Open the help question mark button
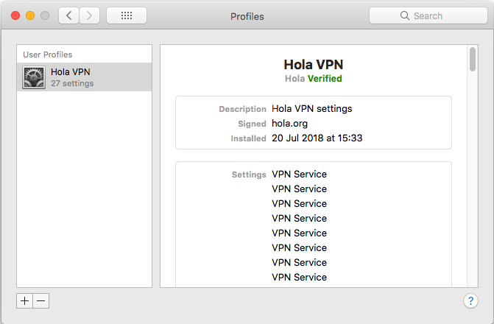494x324 pixels. (x=470, y=300)
